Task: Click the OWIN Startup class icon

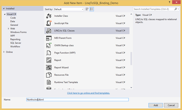Action: coord(49,46)
